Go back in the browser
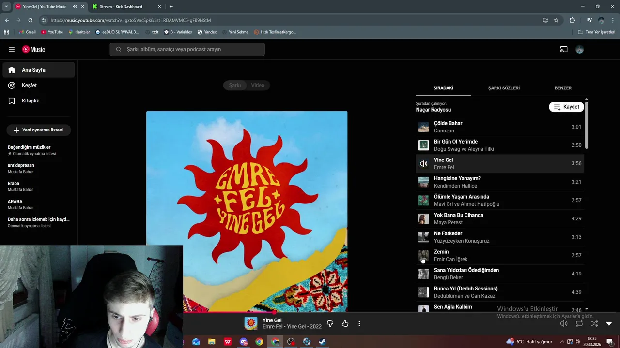This screenshot has width=620, height=348. (7, 20)
